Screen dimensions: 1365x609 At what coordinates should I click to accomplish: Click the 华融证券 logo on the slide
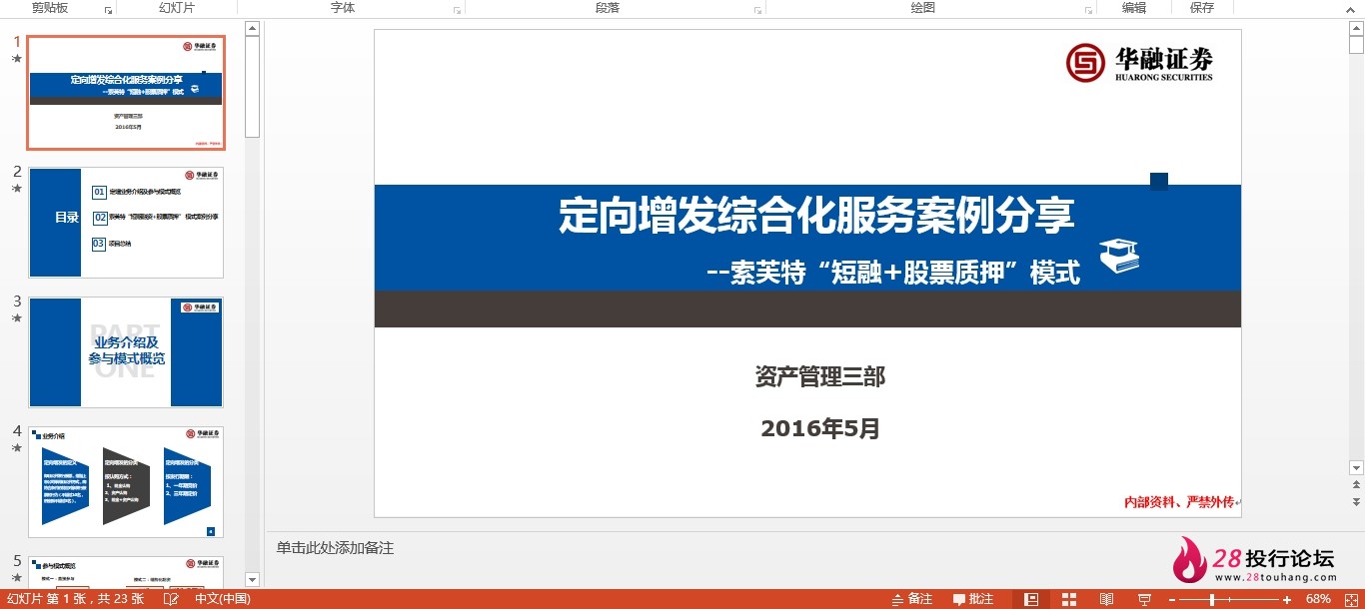point(1139,63)
